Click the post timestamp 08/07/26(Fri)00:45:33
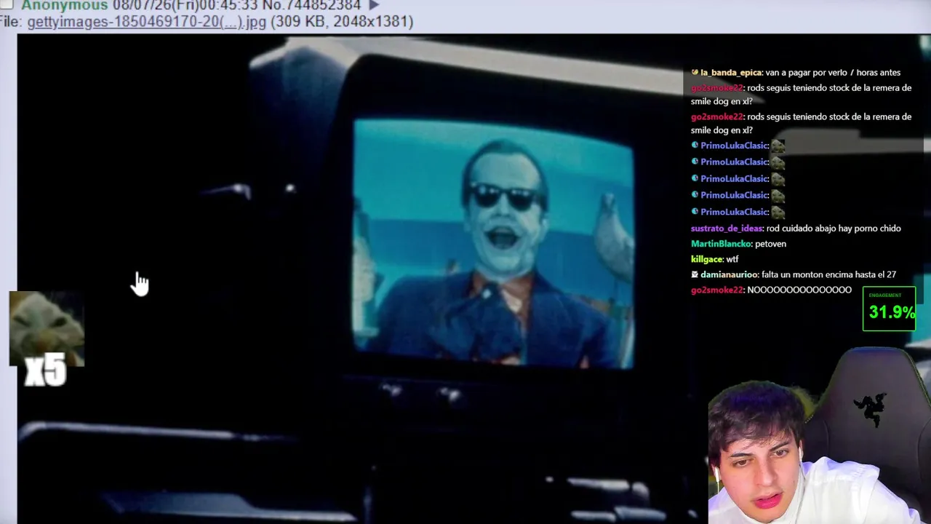The width and height of the screenshot is (931, 524). 185,5
